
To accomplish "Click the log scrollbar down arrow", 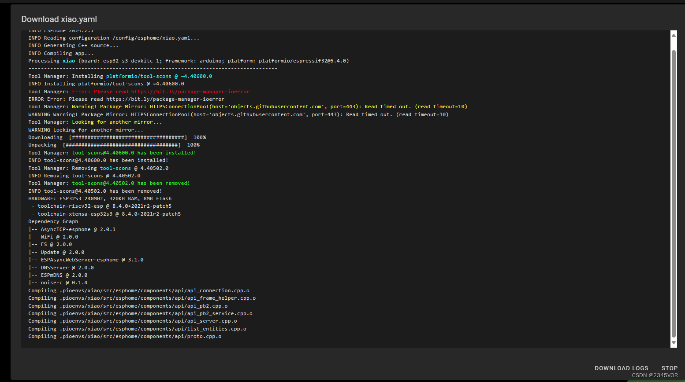I will (674, 343).
